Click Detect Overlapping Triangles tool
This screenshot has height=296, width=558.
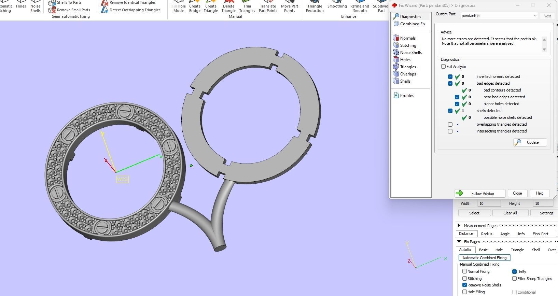(131, 10)
